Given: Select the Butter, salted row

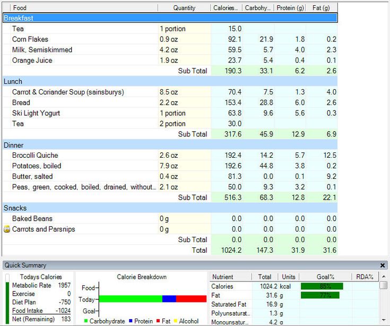Looking at the screenshot, I should click(x=170, y=176).
